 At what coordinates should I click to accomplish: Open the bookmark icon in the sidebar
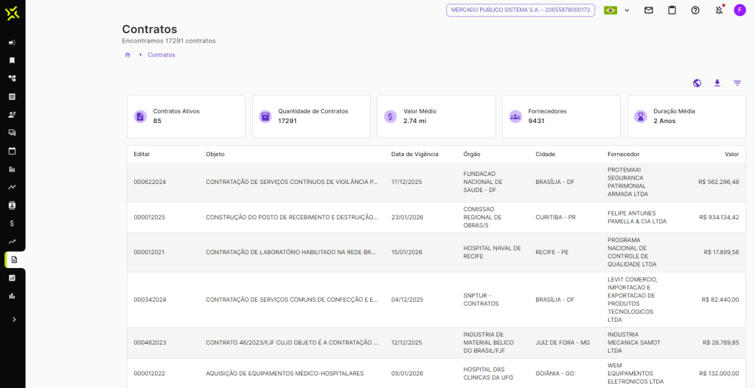[x=12, y=60]
